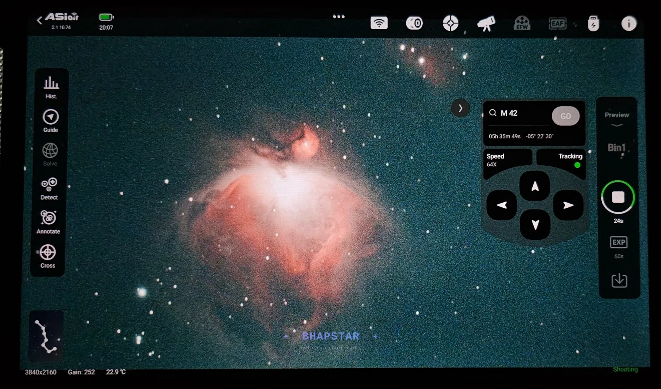Click the 22.9 °C temperature readout

coord(116,372)
